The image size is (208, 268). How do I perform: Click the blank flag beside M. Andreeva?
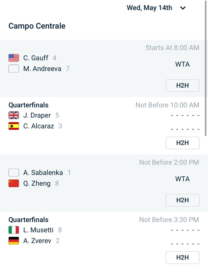click(14, 69)
